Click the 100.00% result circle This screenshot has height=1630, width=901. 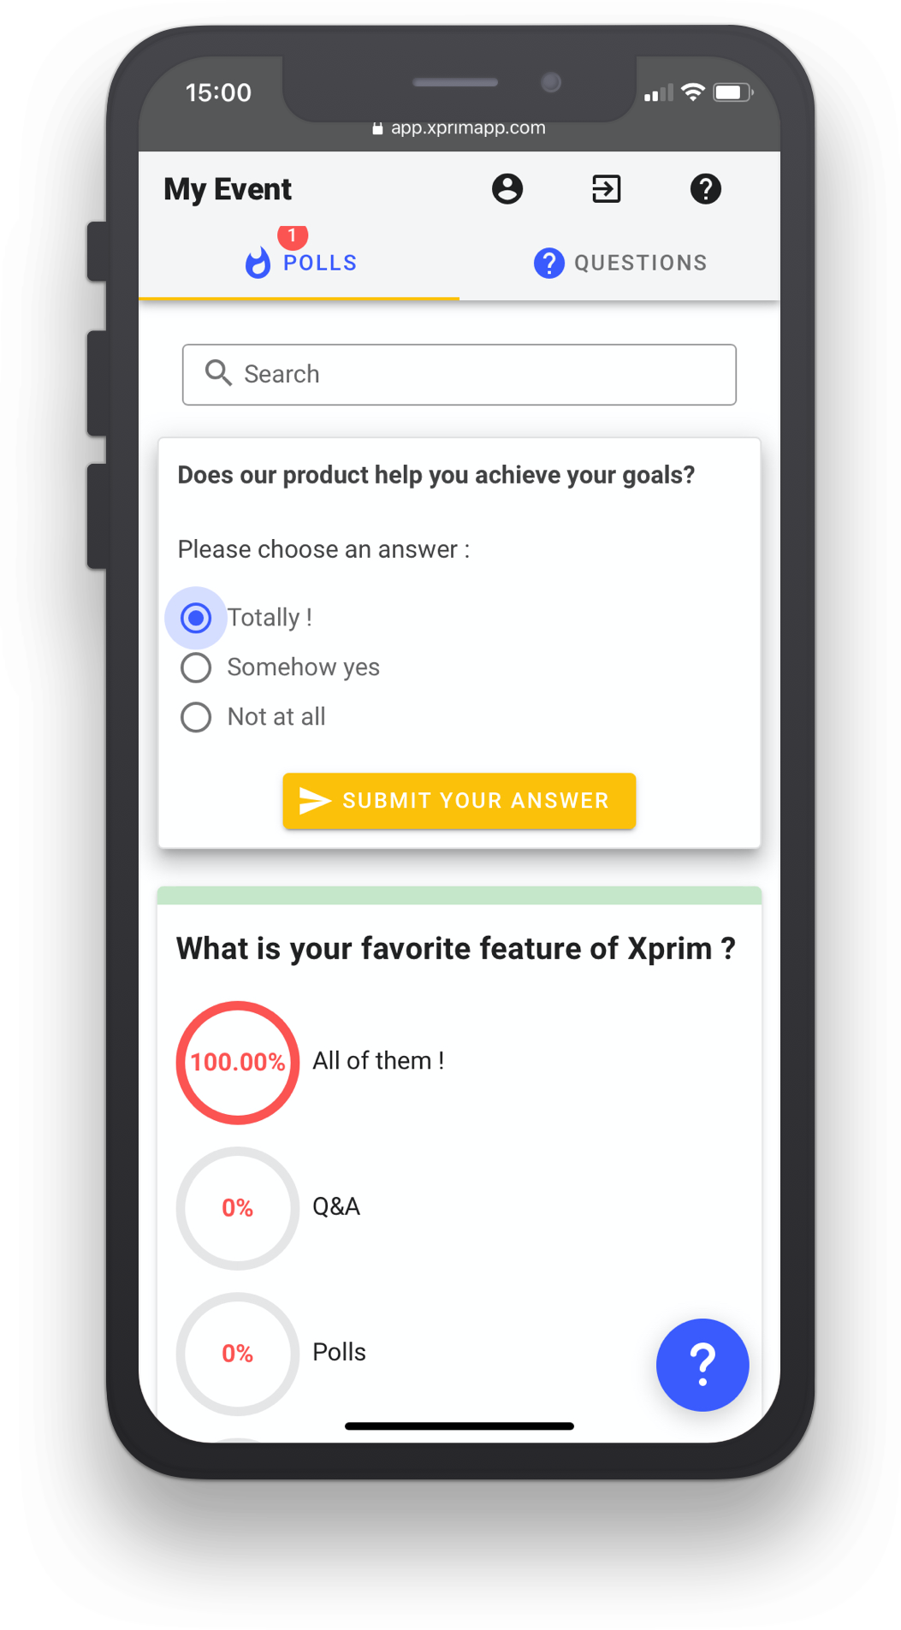pos(238,1062)
